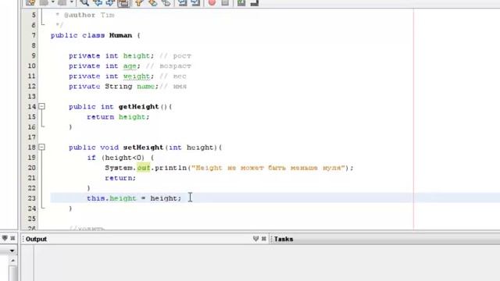
Task: Click the highlighted 'out' in System.out
Action: click(x=144, y=168)
